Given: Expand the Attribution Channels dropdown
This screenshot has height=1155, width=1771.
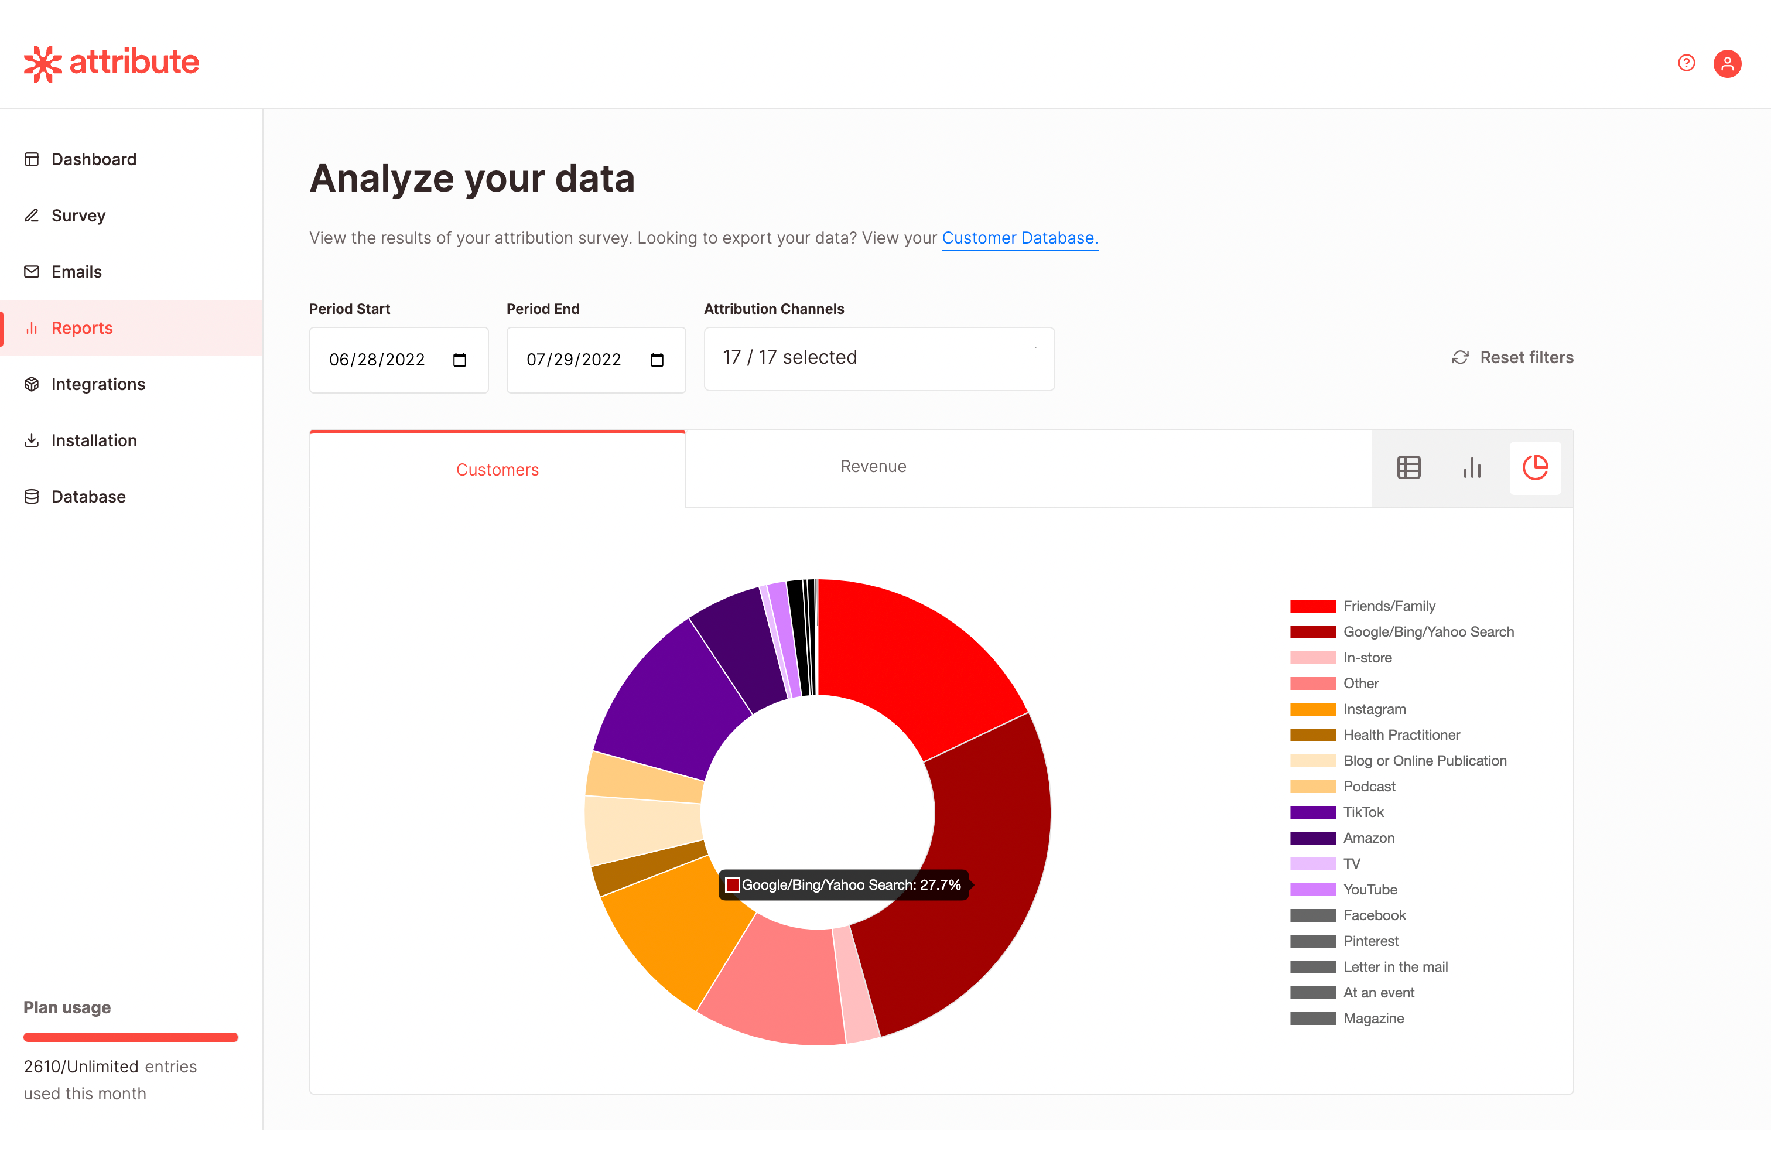Looking at the screenshot, I should pyautogui.click(x=879, y=358).
